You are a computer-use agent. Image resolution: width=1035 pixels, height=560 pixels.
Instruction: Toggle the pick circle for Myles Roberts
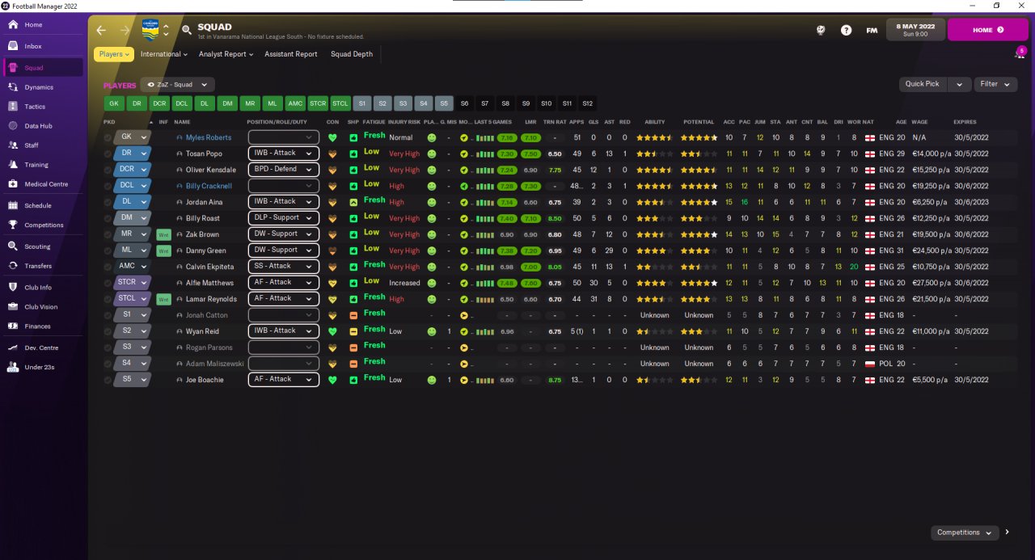pyautogui.click(x=108, y=137)
